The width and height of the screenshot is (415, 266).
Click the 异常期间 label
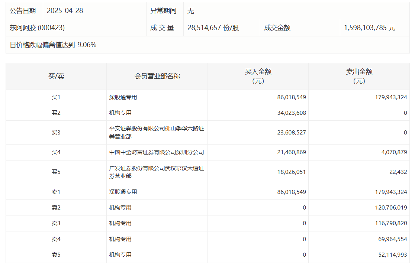pos(163,10)
